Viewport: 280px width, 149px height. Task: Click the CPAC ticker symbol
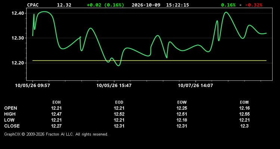pyautogui.click(x=33, y=5)
